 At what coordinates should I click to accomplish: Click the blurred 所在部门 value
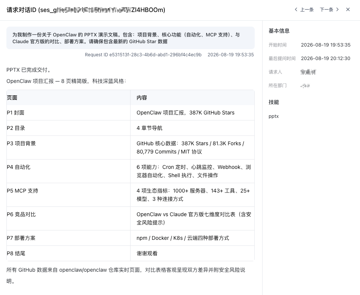[x=305, y=86]
